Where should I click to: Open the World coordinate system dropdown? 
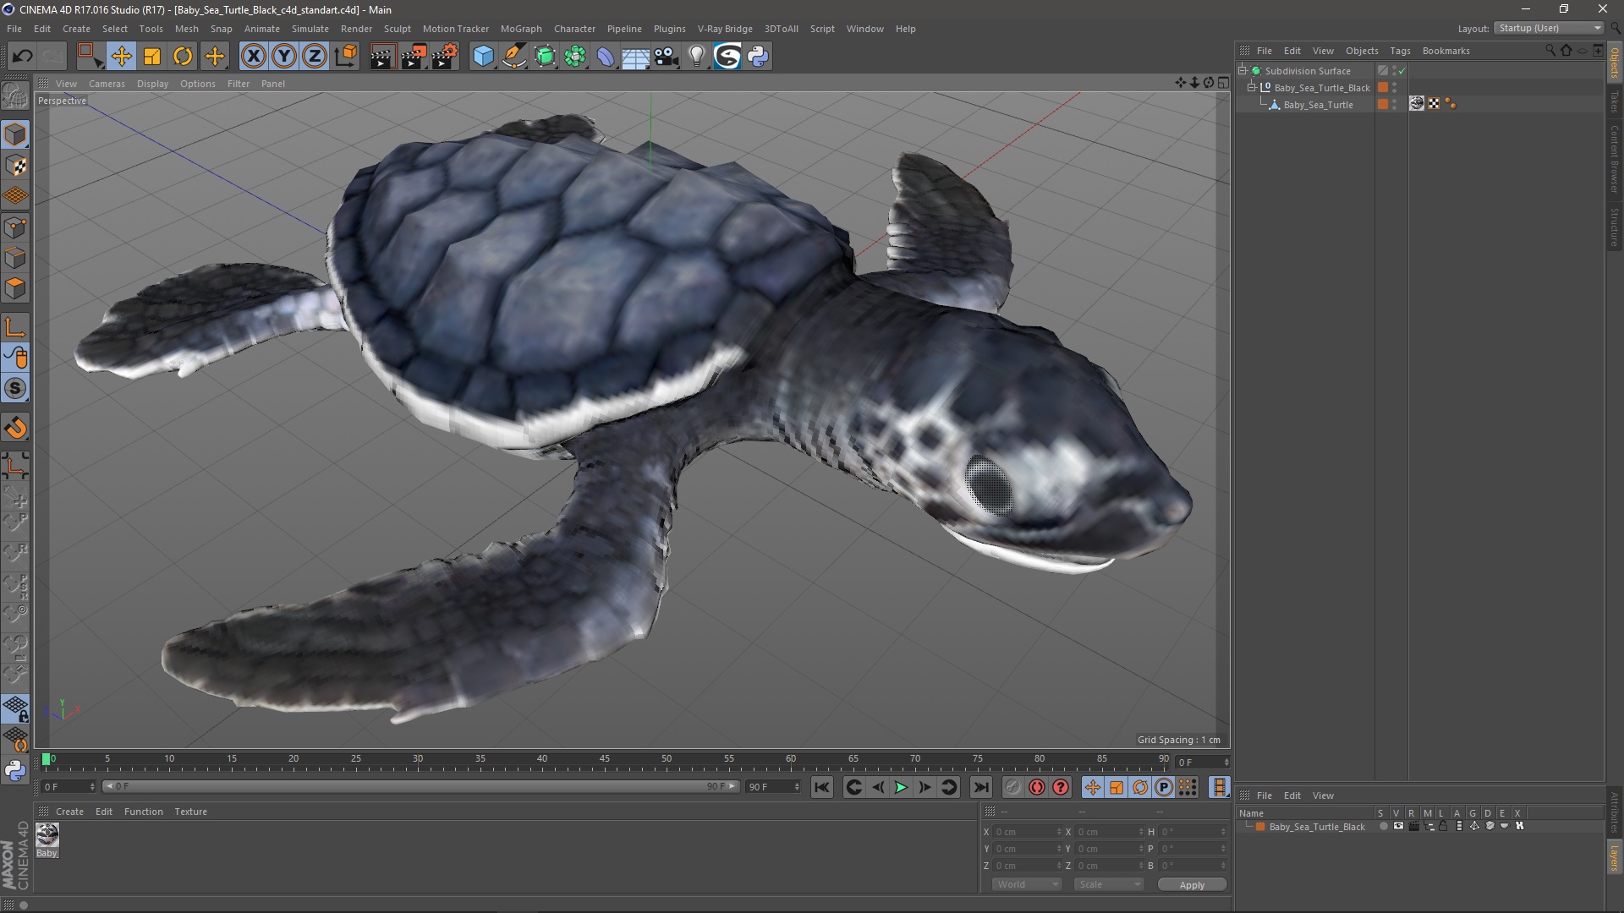click(1027, 884)
